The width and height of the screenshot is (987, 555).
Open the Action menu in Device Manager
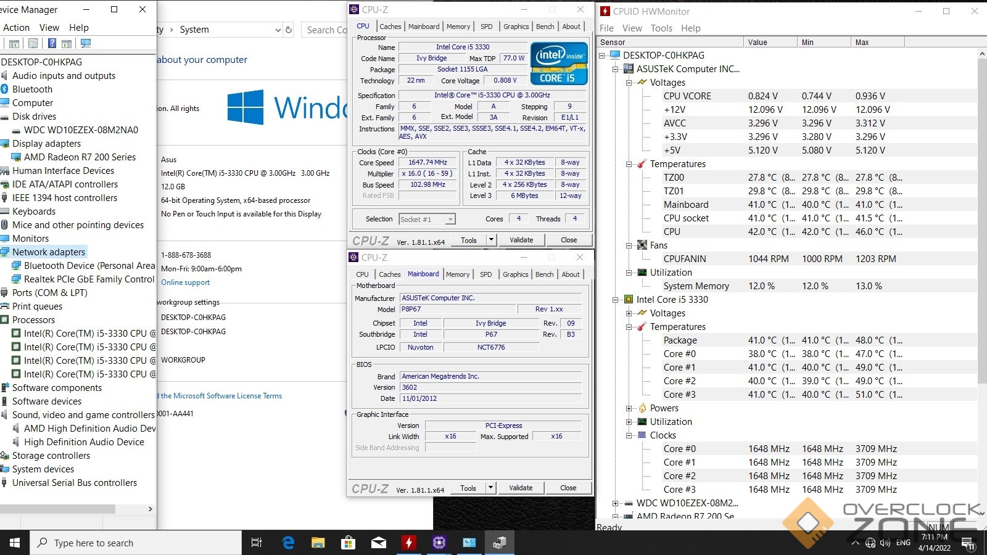coord(16,28)
